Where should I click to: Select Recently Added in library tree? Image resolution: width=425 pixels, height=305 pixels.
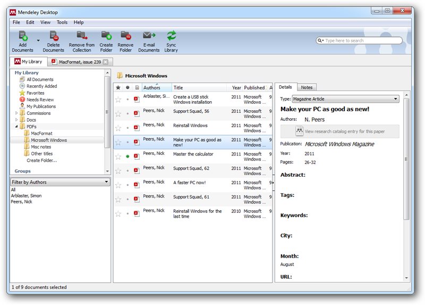click(x=42, y=86)
